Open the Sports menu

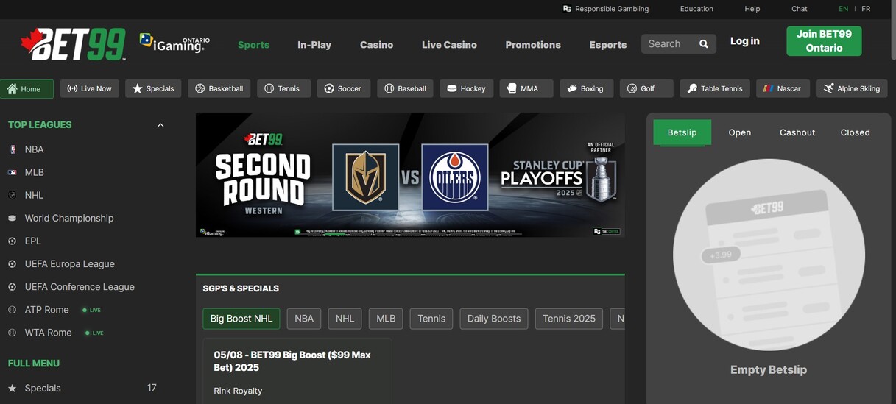click(x=253, y=45)
